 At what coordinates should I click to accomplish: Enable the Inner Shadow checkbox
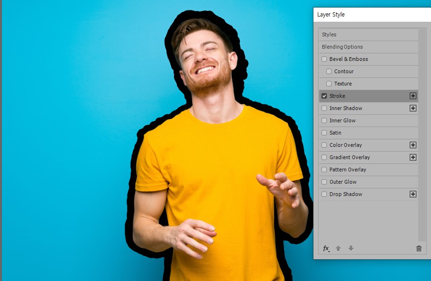pyautogui.click(x=324, y=108)
